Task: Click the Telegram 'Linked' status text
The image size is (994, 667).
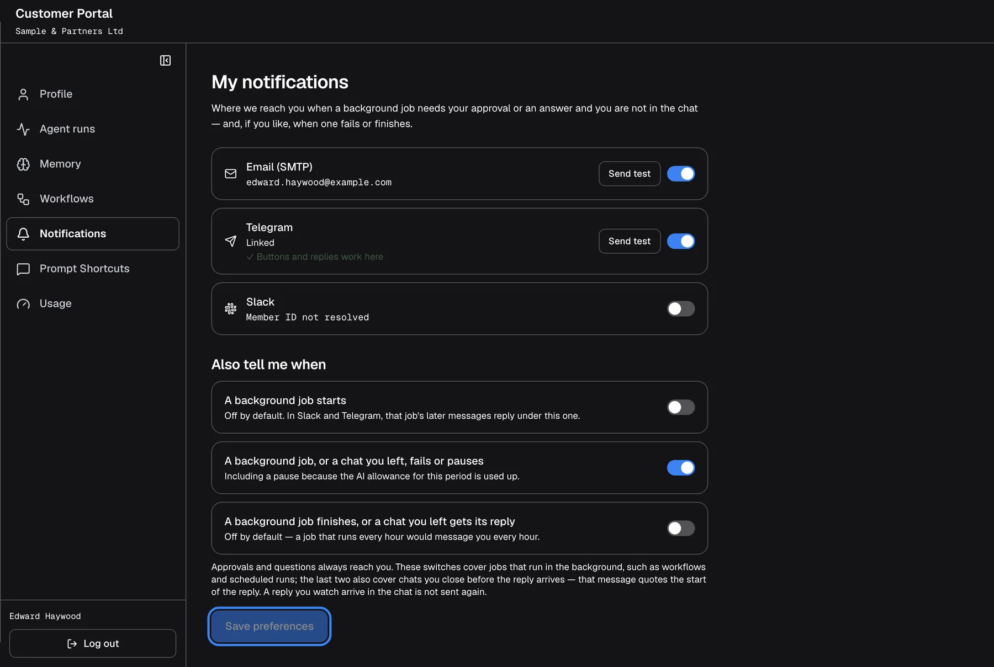Action: pos(260,243)
